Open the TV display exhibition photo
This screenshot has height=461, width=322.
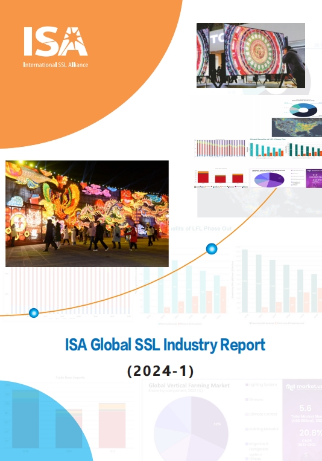coord(251,56)
